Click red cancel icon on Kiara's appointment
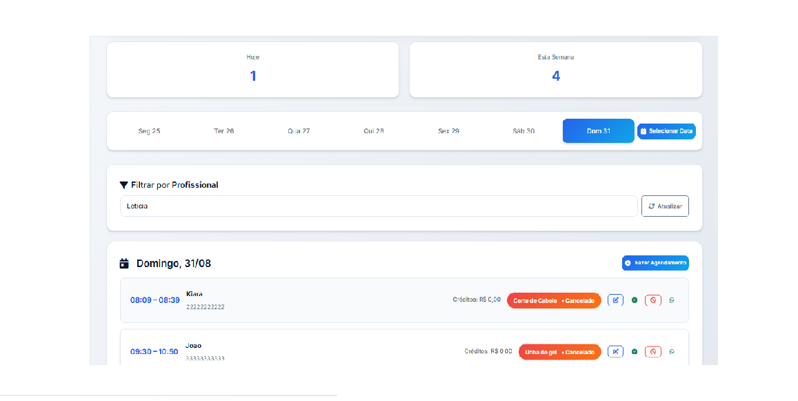Screen dimensions: 798x401 point(653,300)
